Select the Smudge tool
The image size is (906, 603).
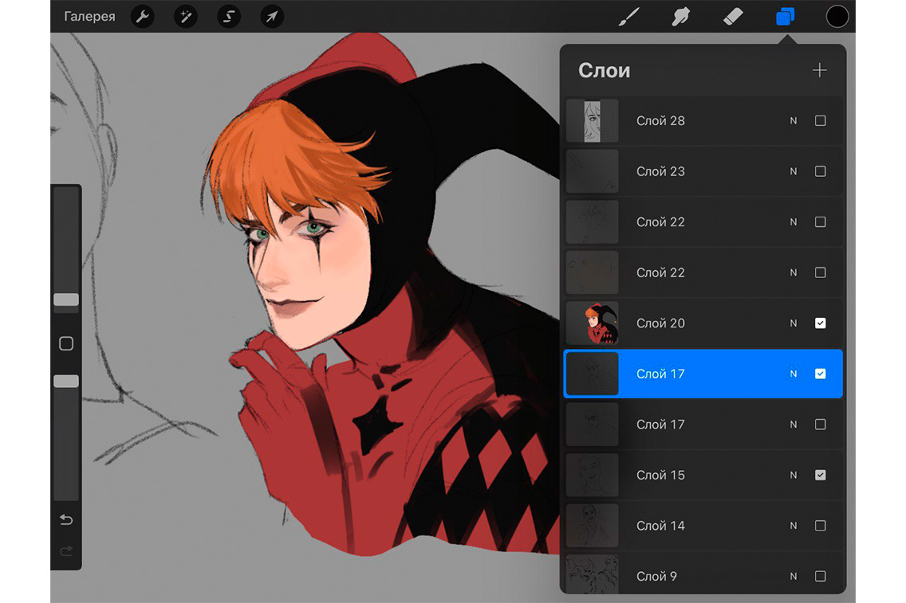680,16
